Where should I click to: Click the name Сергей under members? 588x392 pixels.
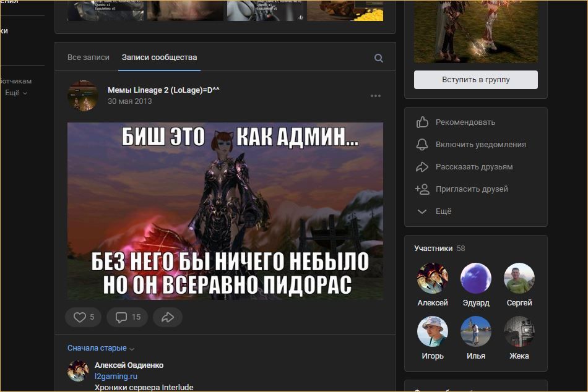click(519, 302)
